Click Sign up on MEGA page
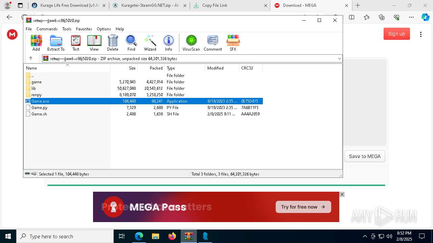 point(397,34)
